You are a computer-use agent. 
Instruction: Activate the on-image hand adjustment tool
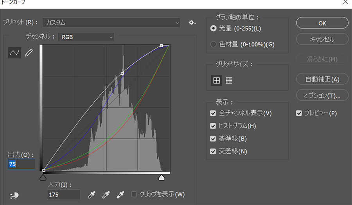[14, 195]
